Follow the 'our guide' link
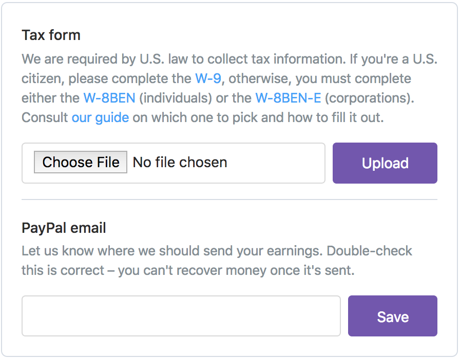 [x=100, y=117]
